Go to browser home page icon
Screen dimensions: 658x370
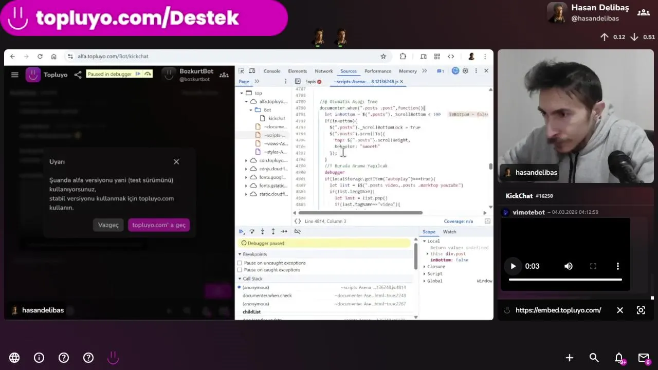(53, 57)
